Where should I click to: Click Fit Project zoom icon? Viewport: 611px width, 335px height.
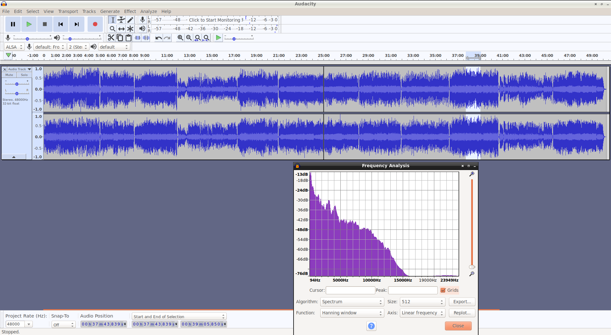[x=206, y=38]
